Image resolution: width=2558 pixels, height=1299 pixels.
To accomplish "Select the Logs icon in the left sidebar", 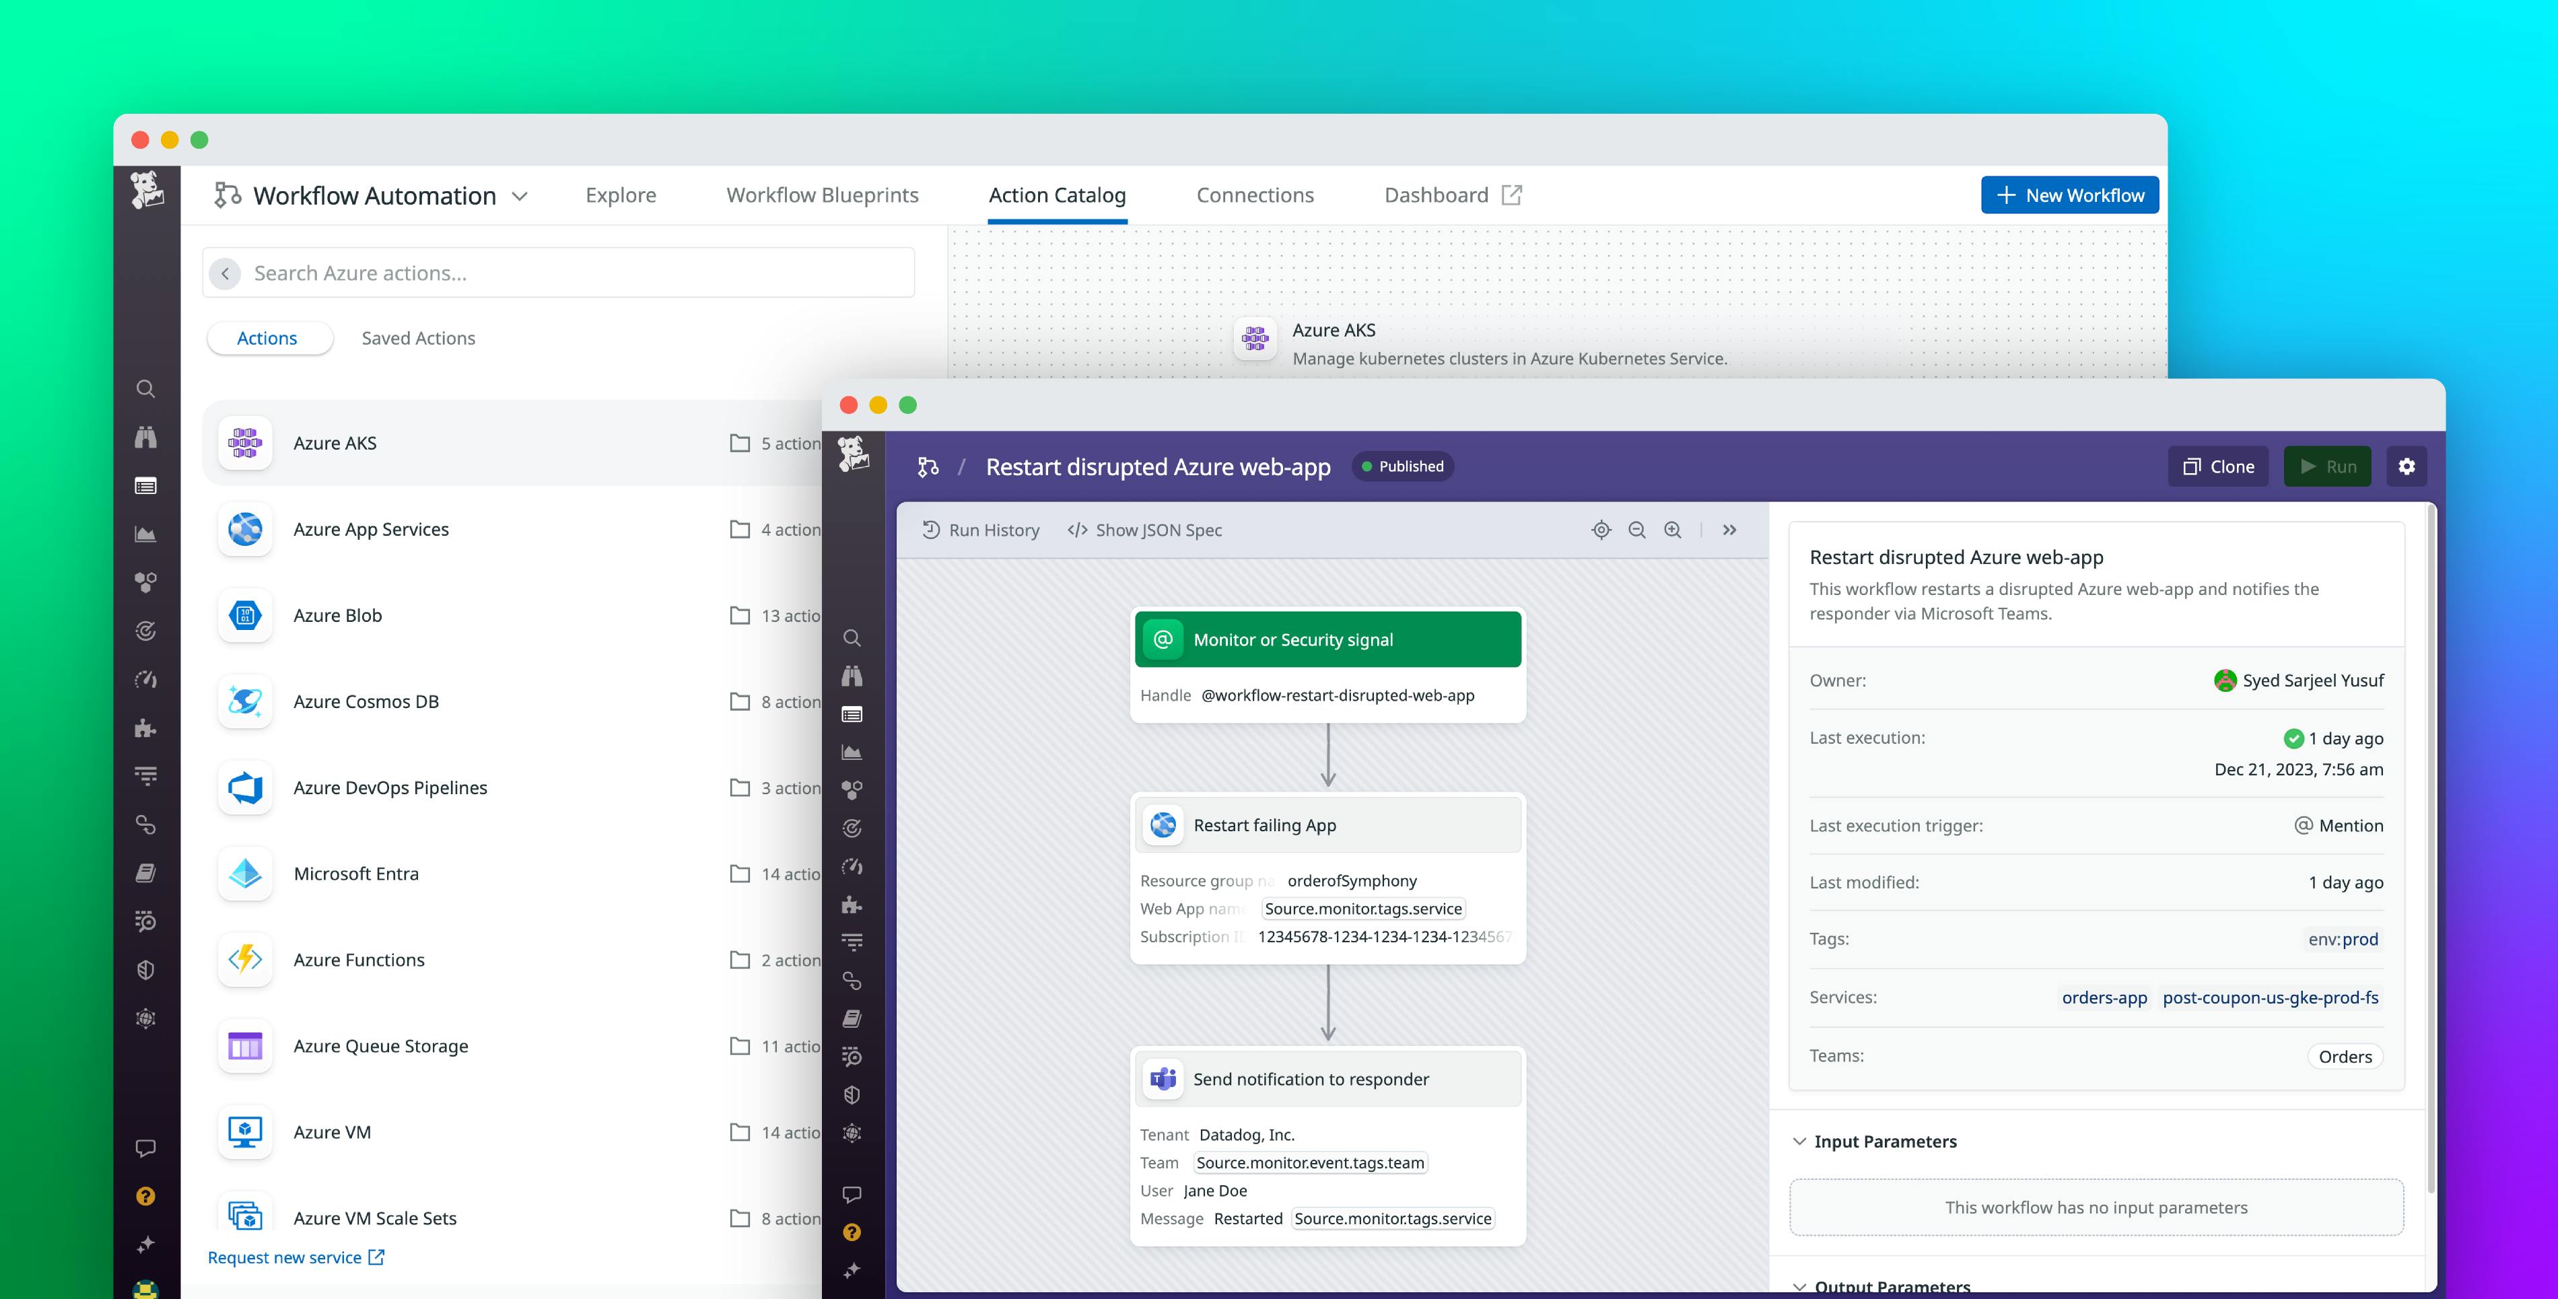I will tap(146, 486).
